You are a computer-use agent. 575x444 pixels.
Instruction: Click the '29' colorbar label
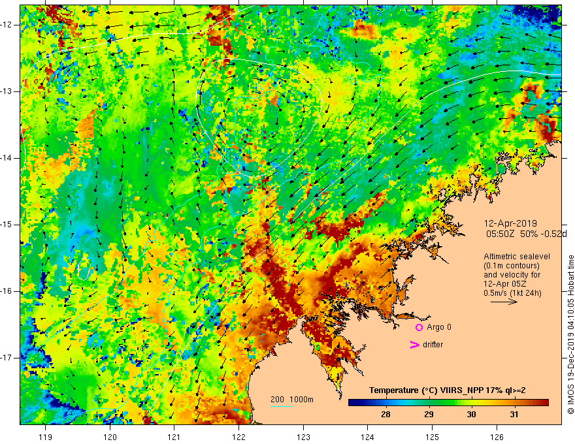pyautogui.click(x=429, y=415)
